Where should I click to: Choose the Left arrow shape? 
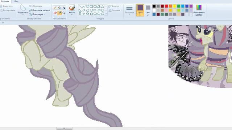(x=99, y=10)
